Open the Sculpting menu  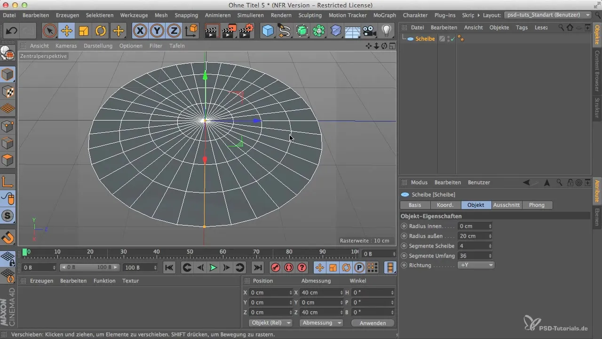(x=310, y=15)
